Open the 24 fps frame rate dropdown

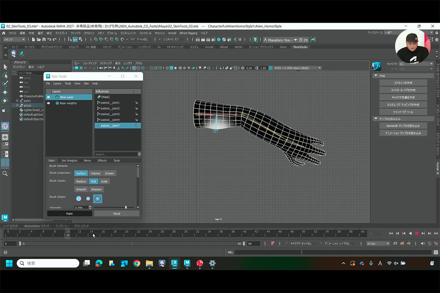pyautogui.click(x=378, y=243)
